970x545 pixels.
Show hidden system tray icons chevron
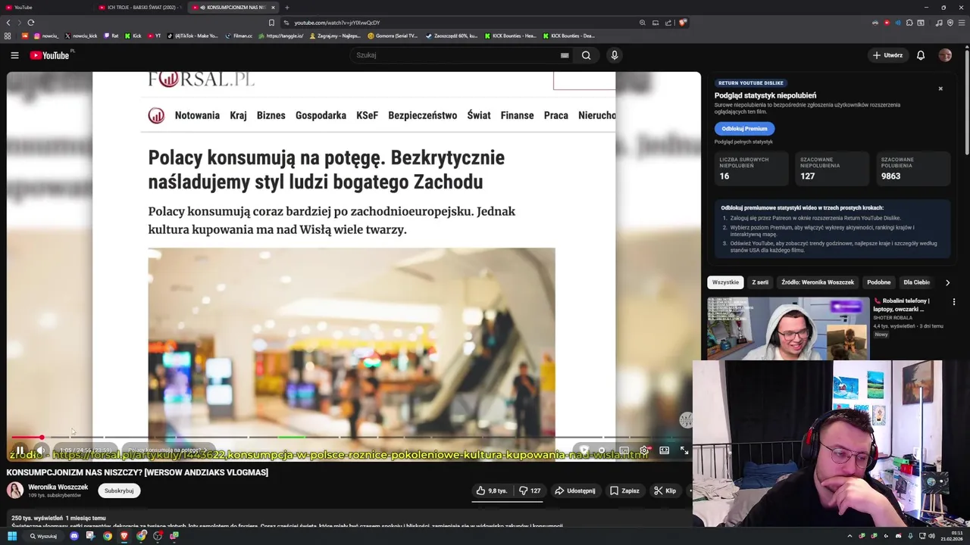point(850,536)
